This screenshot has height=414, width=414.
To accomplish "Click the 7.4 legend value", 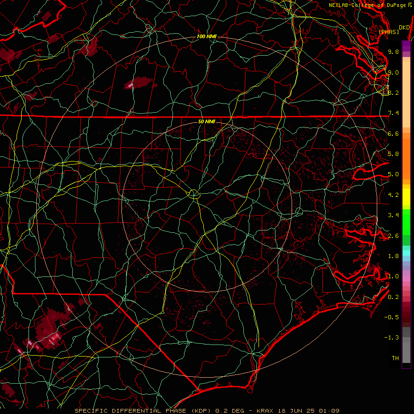I will coord(393,113).
